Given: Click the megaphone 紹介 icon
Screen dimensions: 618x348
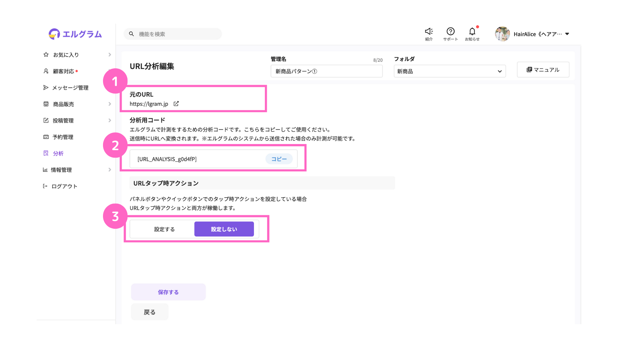Looking at the screenshot, I should [x=429, y=32].
